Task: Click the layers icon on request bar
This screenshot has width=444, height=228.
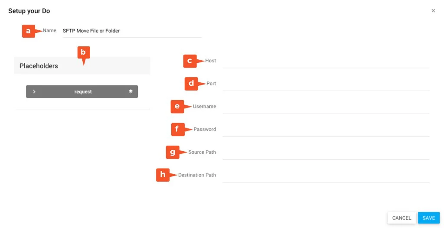Action: 131,91
